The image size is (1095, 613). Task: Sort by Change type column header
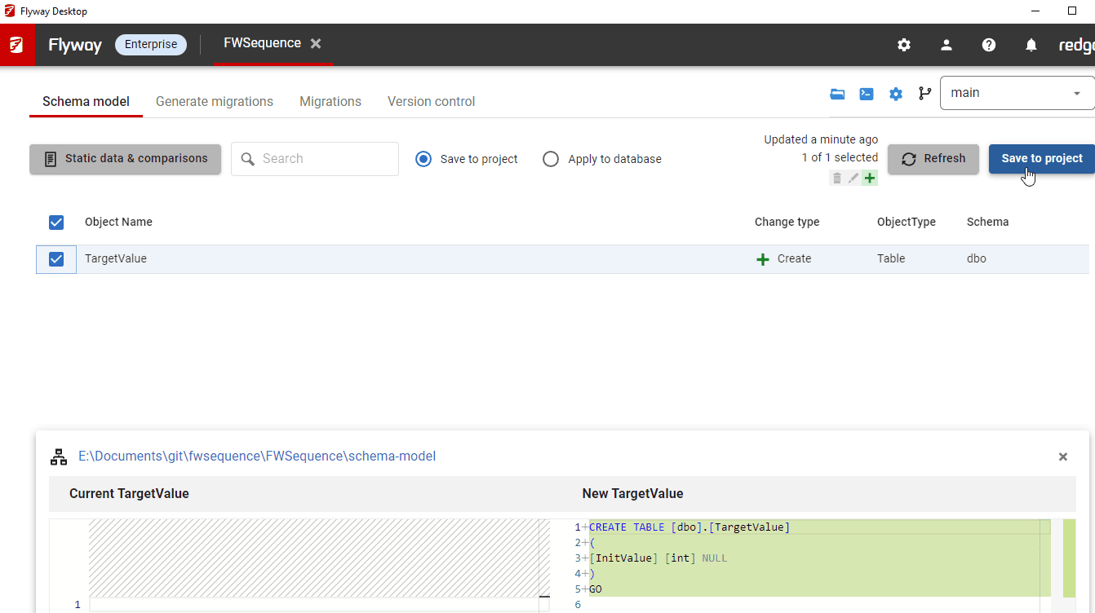pyautogui.click(x=787, y=222)
